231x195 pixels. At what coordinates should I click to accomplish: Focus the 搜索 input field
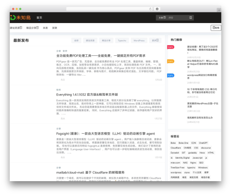pyautogui.click(x=178, y=18)
